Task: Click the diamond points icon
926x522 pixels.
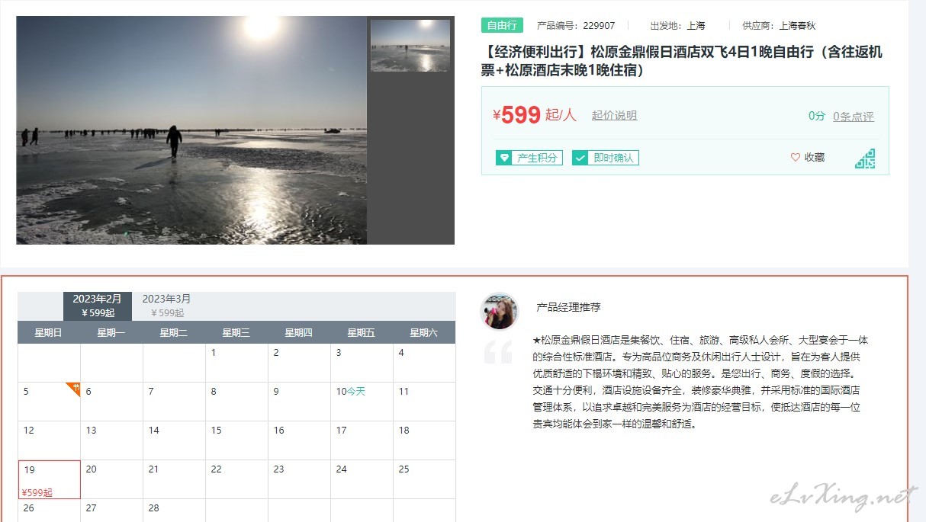Action: tap(503, 158)
